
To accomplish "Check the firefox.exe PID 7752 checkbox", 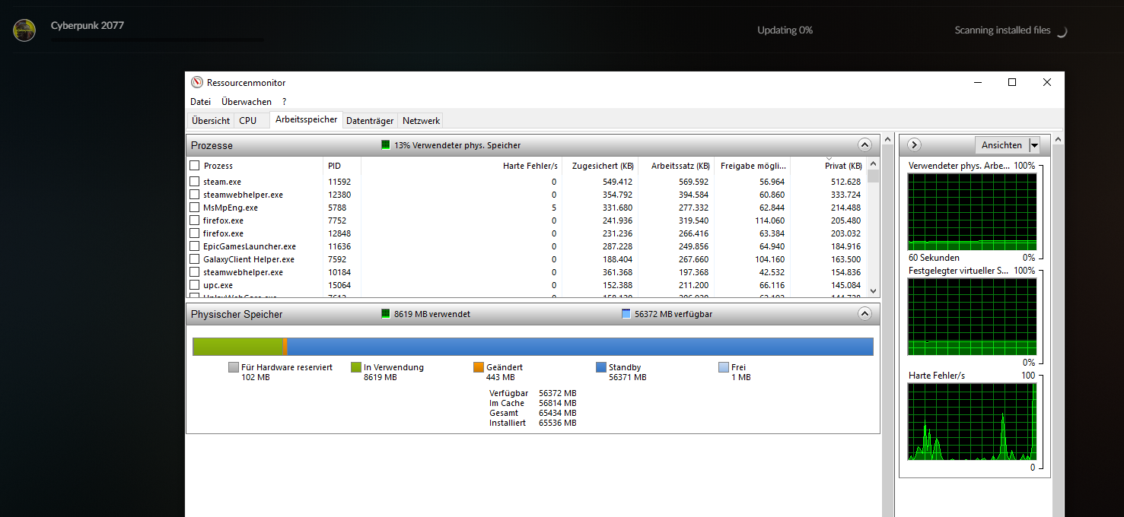I will coord(195,220).
